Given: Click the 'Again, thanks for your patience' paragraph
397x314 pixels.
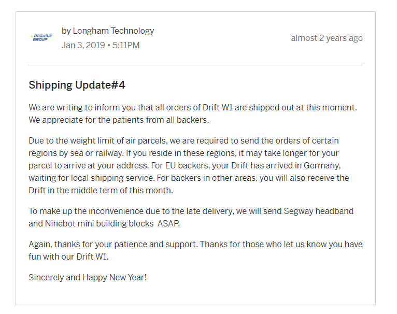Looking at the screenshot, I should pos(195,250).
